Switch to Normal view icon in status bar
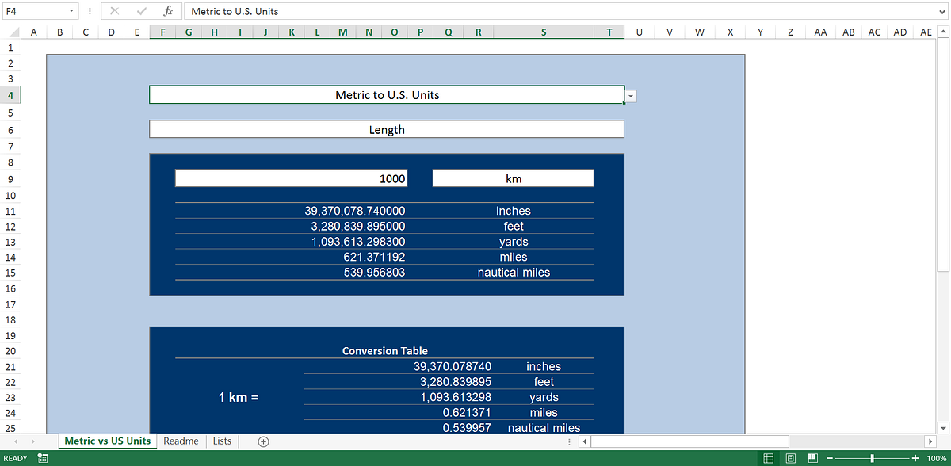 coord(768,458)
